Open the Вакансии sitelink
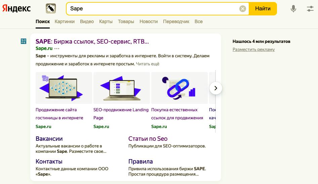The width and height of the screenshot is (318, 184). tap(49, 139)
